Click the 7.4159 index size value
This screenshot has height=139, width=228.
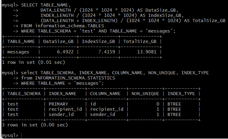tap(107, 52)
